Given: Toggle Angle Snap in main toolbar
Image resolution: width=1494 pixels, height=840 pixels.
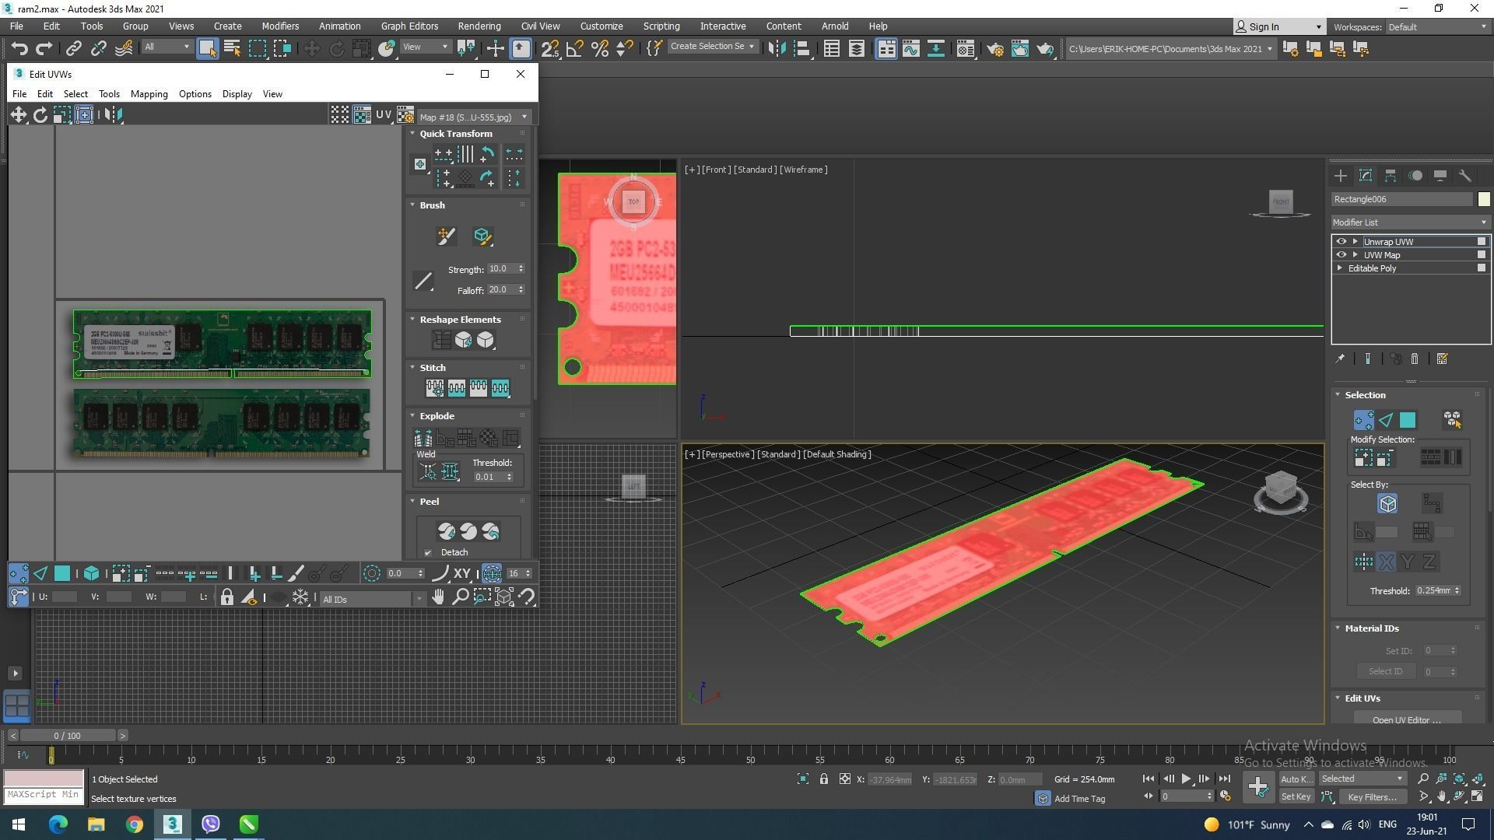Looking at the screenshot, I should click(x=575, y=49).
